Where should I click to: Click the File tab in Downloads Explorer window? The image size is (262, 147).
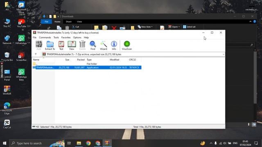46,22
